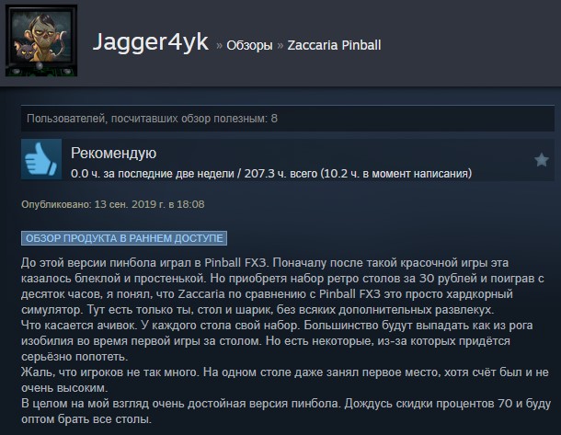The width and height of the screenshot is (561, 435).
Task: Click the sentence starting Жаль, что игроков
Action: pyautogui.click(x=109, y=372)
